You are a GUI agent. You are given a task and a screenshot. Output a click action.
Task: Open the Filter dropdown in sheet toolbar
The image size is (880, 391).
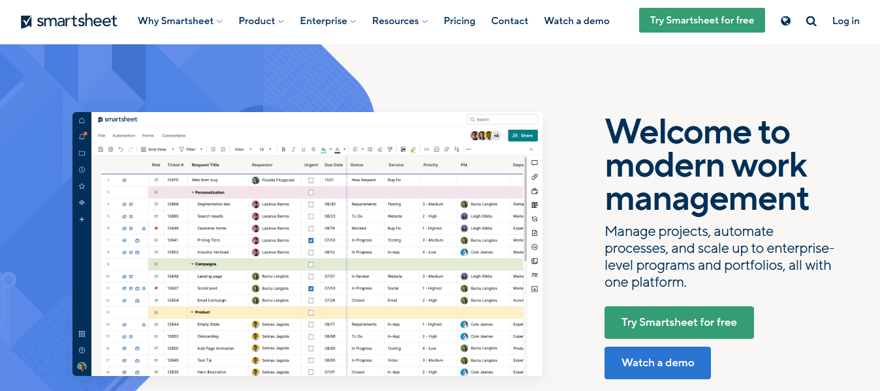pyautogui.click(x=191, y=149)
